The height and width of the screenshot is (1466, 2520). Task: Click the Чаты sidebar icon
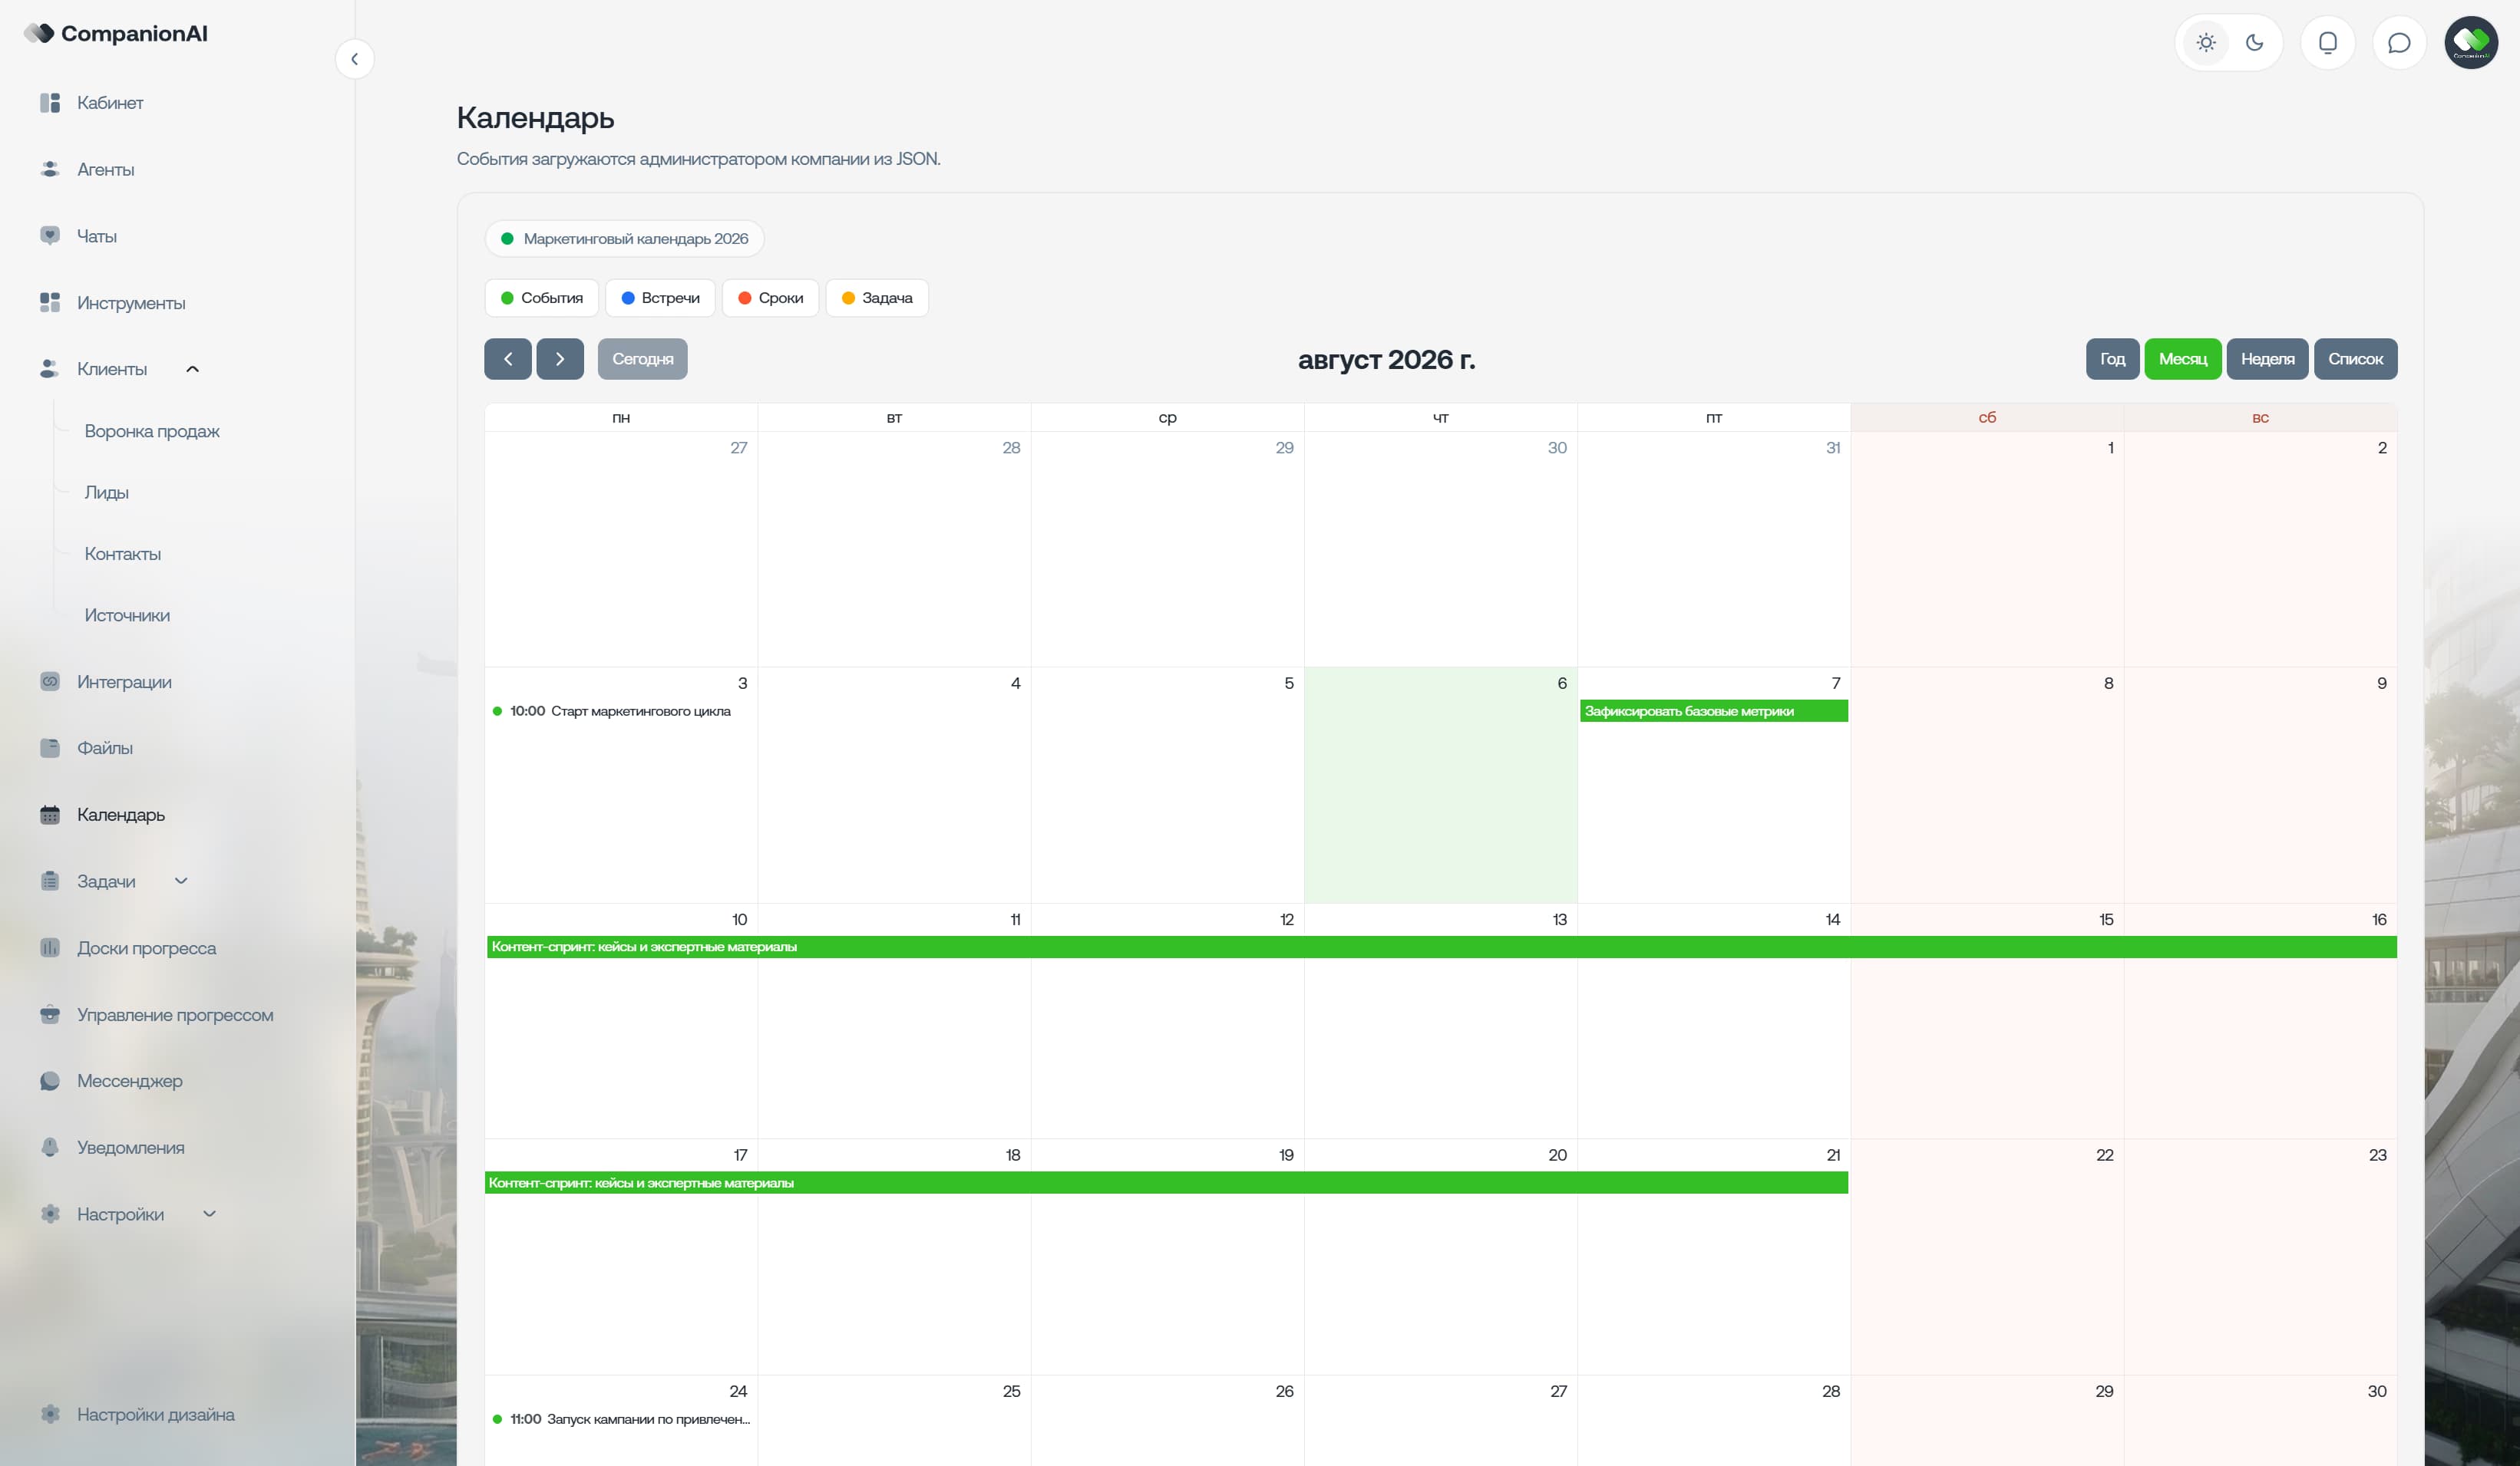[x=50, y=236]
